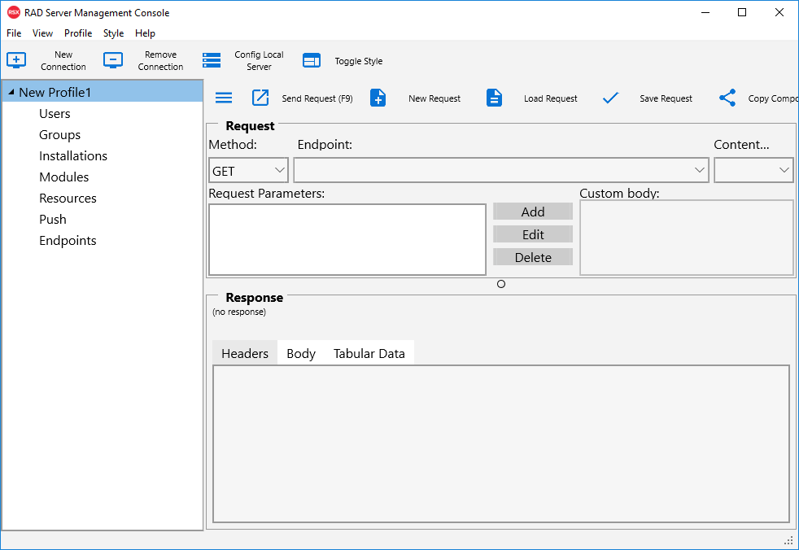The height and width of the screenshot is (550, 799).
Task: Select Push in the profile tree
Action: pos(53,219)
